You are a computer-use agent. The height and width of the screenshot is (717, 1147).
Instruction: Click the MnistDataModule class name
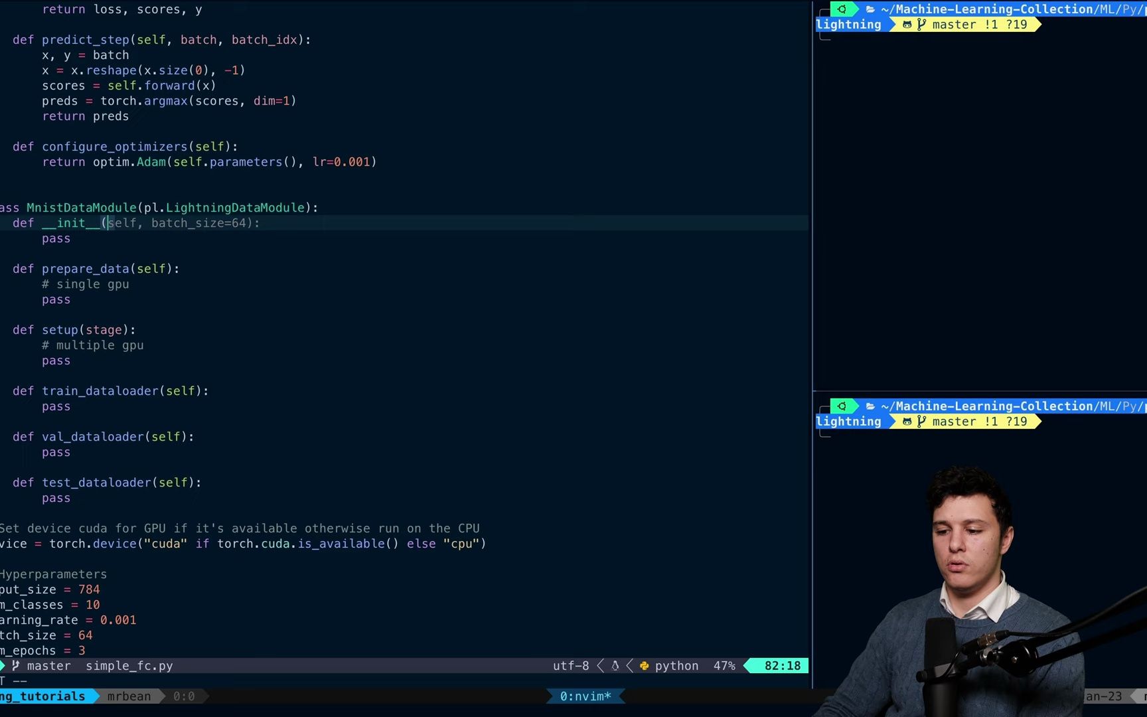point(82,208)
